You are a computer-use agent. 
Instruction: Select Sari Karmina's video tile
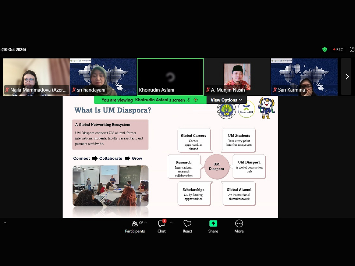click(x=304, y=77)
